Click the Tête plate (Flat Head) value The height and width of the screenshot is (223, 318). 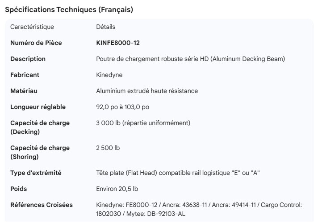pos(178,173)
